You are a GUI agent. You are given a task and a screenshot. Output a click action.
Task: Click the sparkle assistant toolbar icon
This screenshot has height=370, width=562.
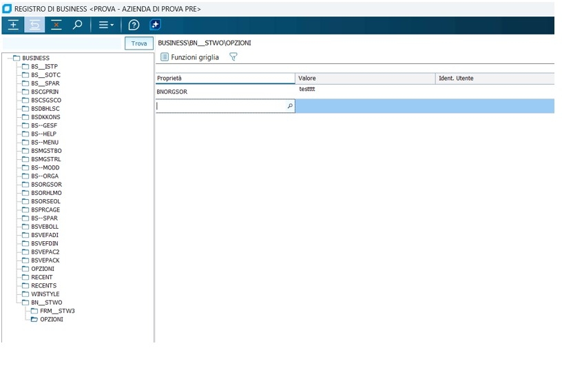[155, 25]
